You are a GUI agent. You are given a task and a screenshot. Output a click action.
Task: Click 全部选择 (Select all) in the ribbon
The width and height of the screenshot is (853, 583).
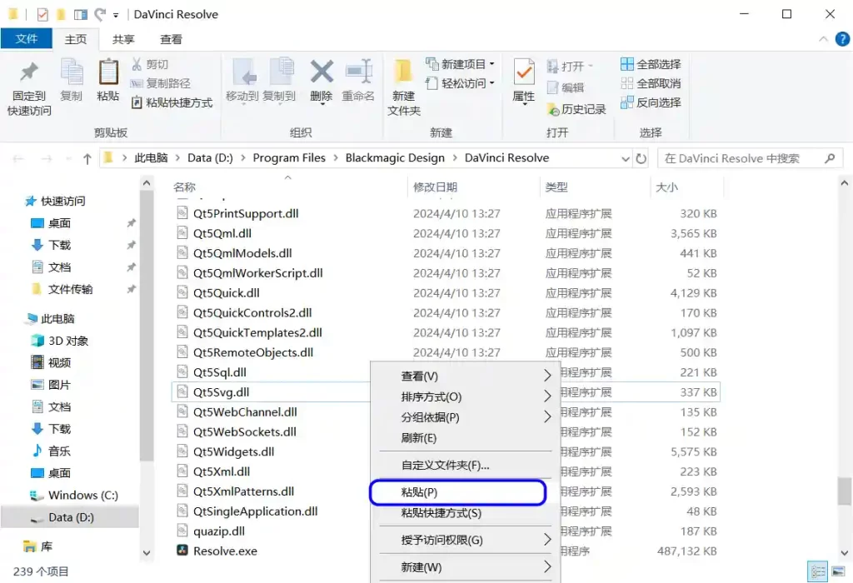tap(651, 64)
